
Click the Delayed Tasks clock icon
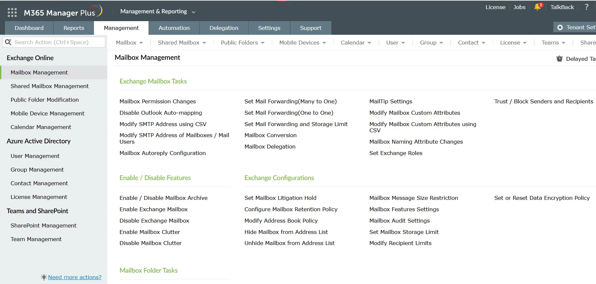pos(559,59)
